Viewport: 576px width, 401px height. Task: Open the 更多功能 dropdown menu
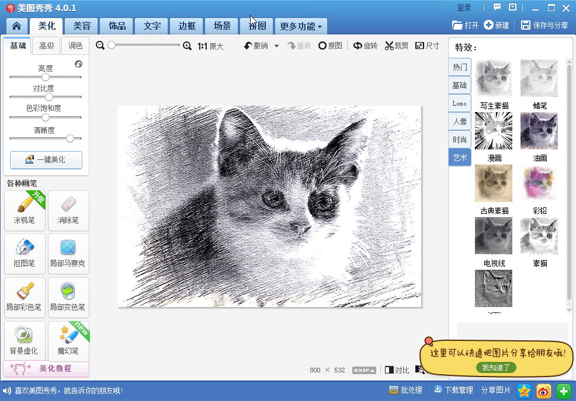(x=301, y=26)
